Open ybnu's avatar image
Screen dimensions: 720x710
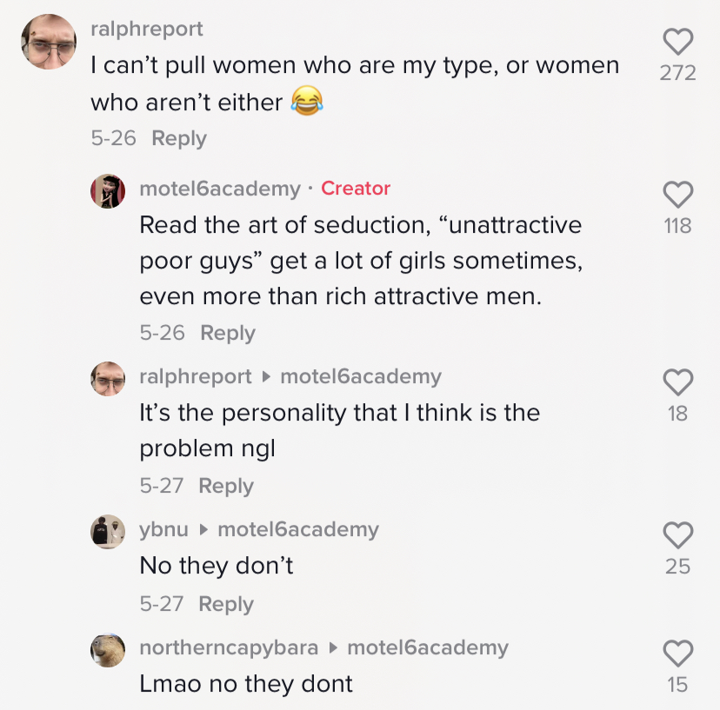[108, 532]
